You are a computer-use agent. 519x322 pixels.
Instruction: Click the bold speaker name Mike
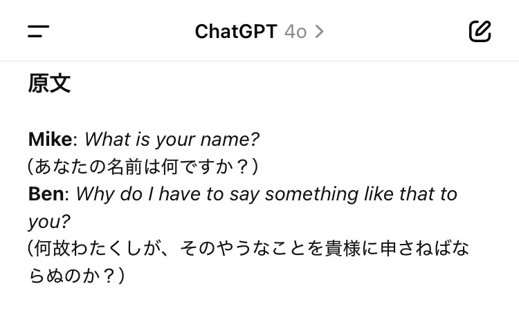click(x=50, y=140)
